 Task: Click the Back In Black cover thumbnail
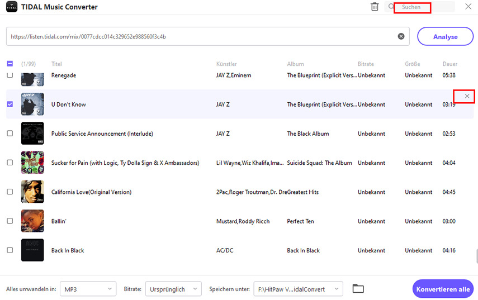(x=32, y=250)
